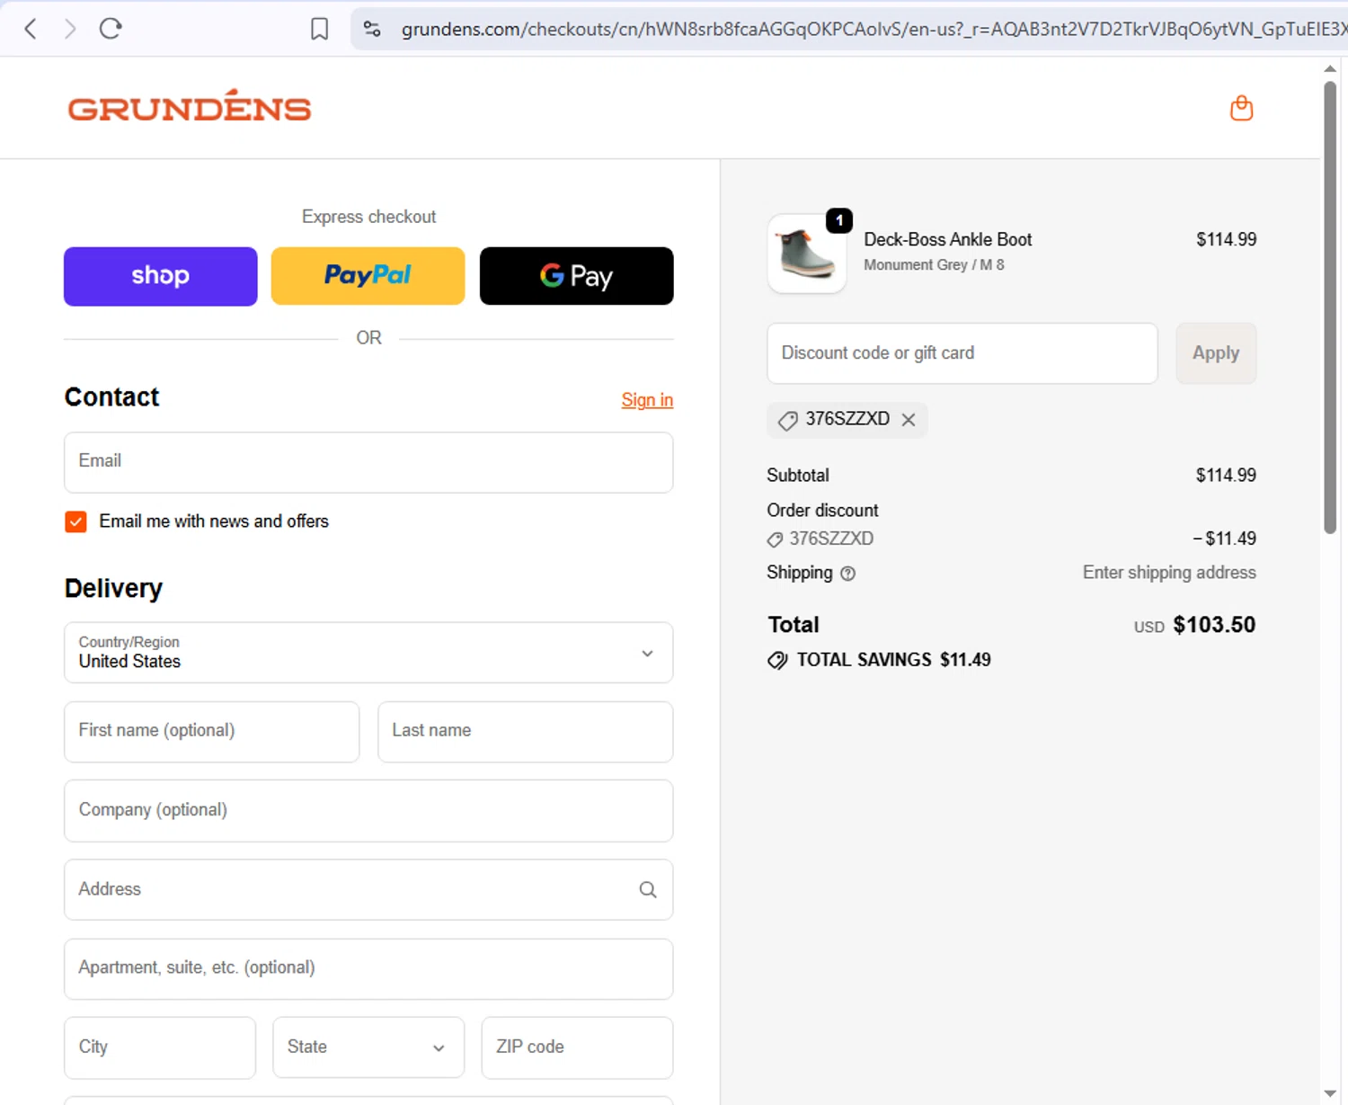Screen dimensions: 1348x1105
Task: Click into the Address field
Action: [x=368, y=890]
